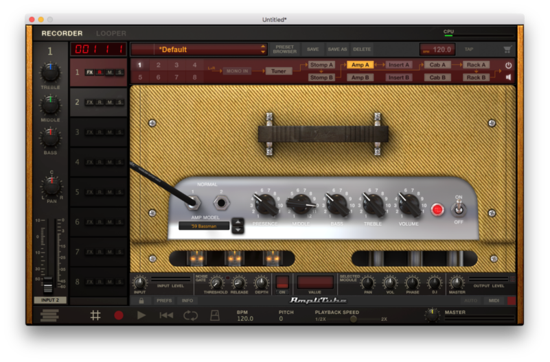Flip the amp ON/OFF toggle switch
The height and width of the screenshot is (362, 550).
(x=459, y=209)
